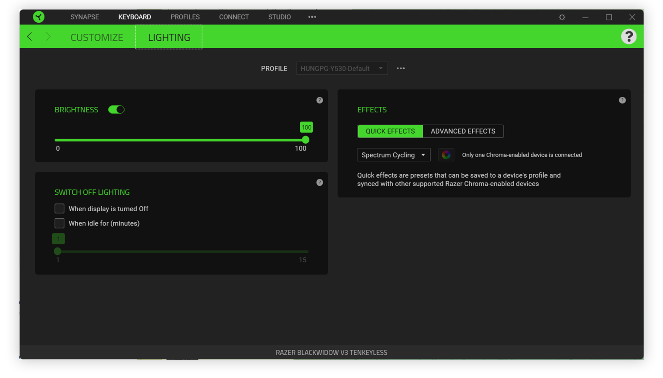
Task: Minimize the Synapse window
Action: click(585, 17)
